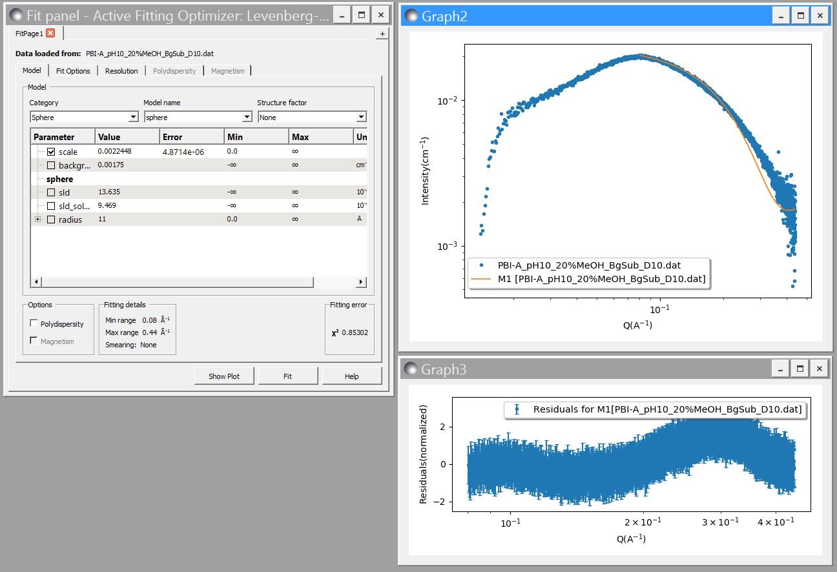Click the Show Plot button
This screenshot has height=572, width=837.
(224, 376)
